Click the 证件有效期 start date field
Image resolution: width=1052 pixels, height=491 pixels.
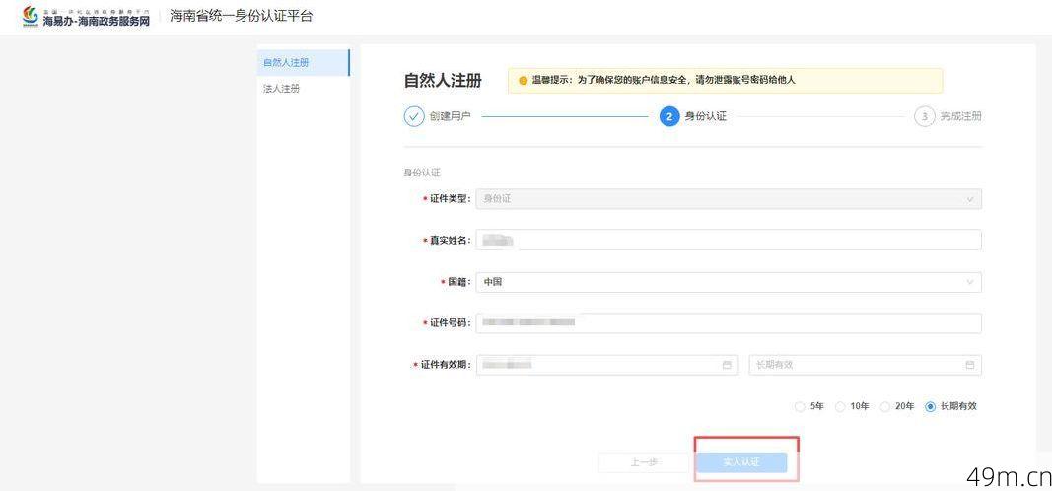(x=607, y=365)
